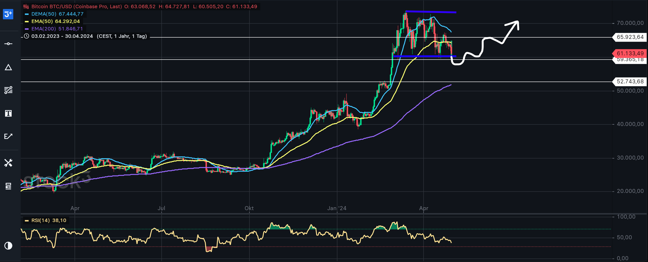Click the current price tag 61.133,49
Image resolution: width=648 pixels, height=262 pixels.
[630, 53]
